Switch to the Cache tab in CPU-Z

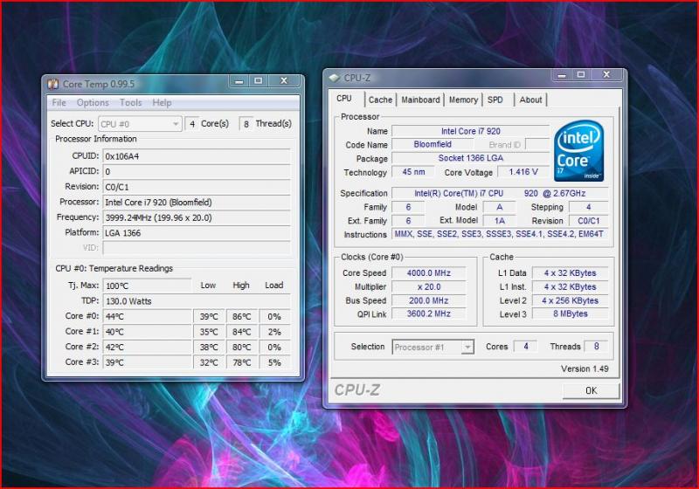point(380,100)
